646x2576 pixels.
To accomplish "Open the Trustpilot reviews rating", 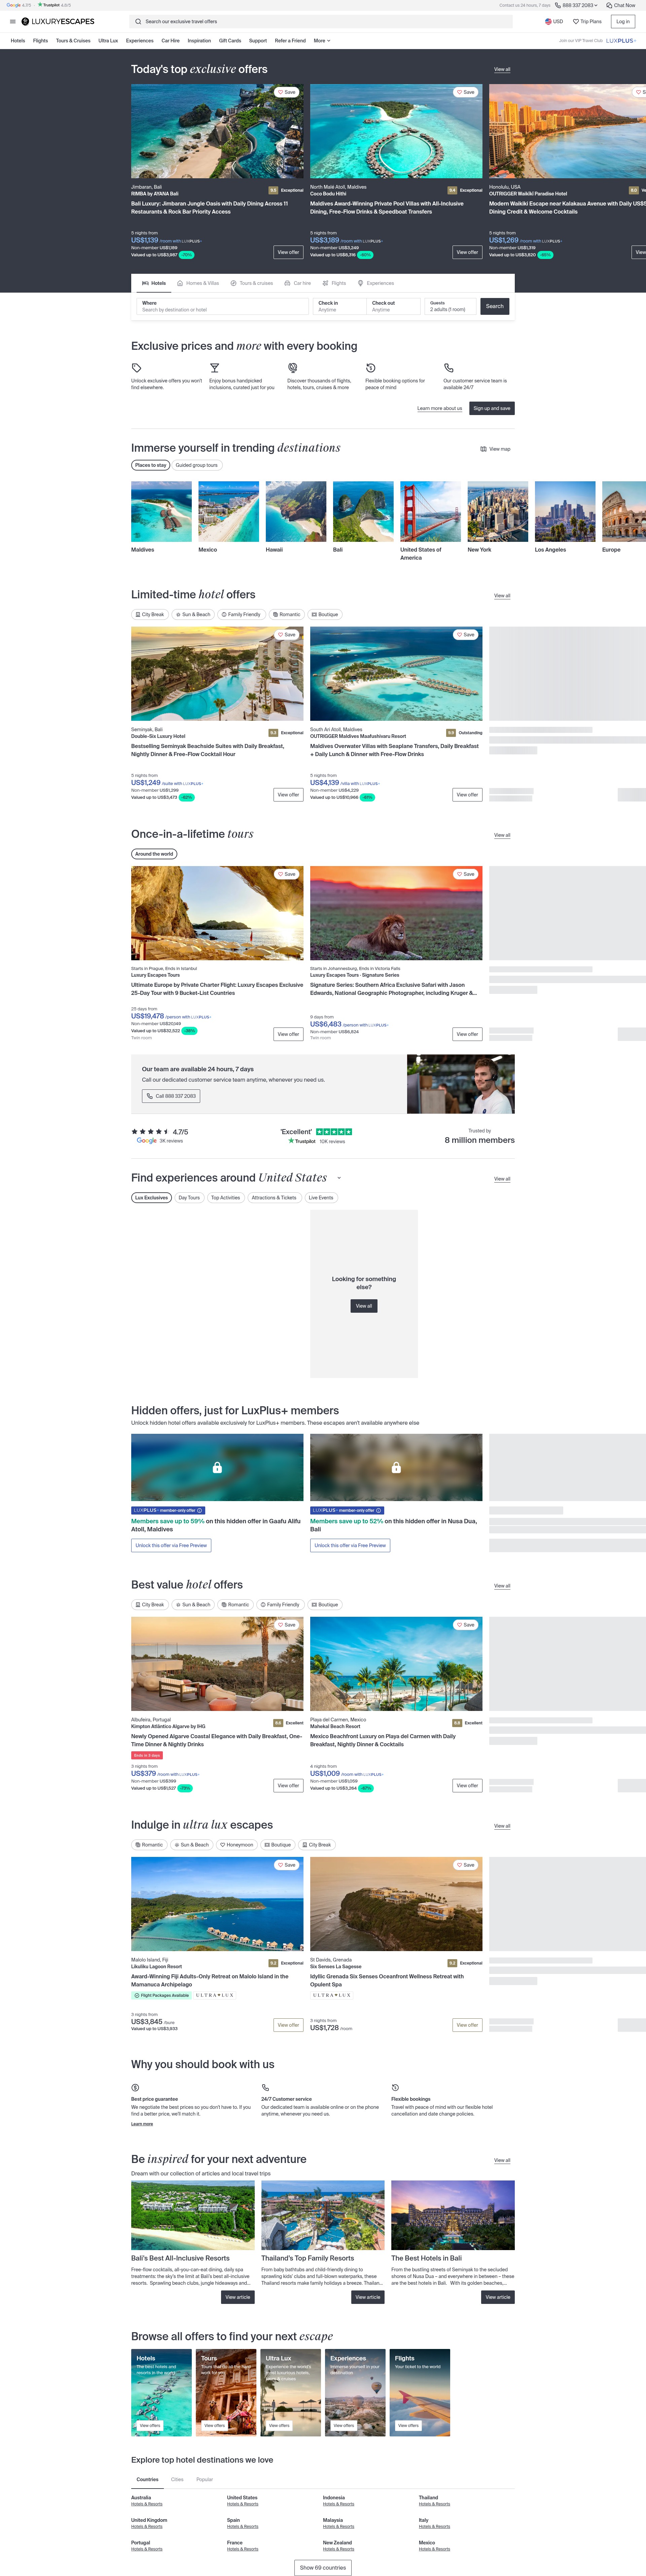I will coord(316,1136).
